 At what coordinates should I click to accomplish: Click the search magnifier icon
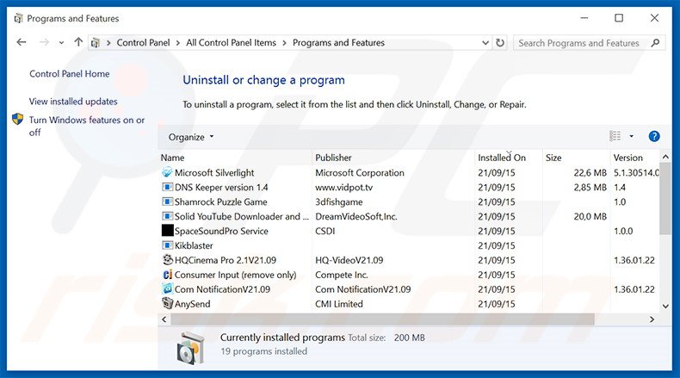point(658,43)
